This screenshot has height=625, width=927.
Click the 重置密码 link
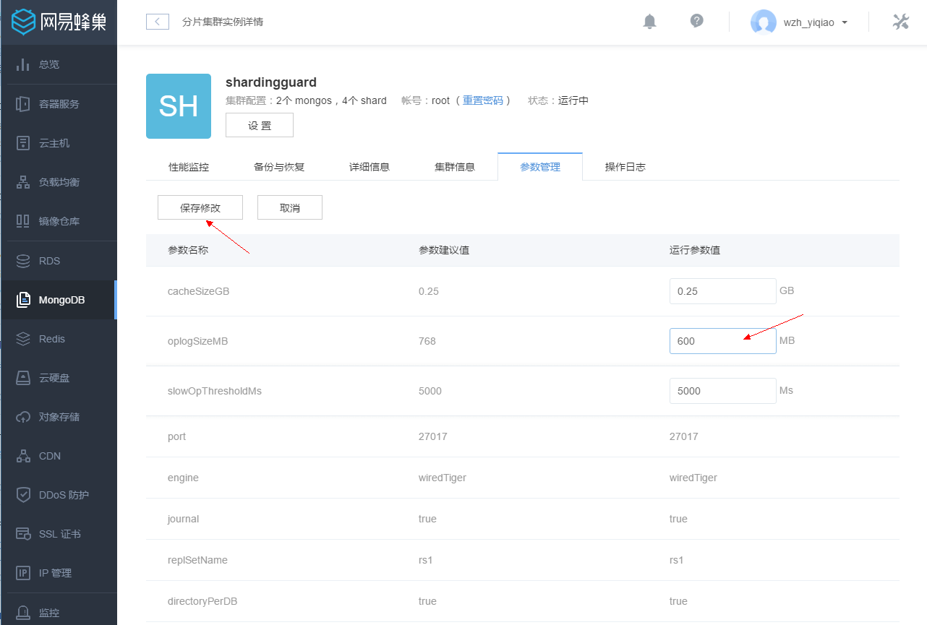(483, 100)
